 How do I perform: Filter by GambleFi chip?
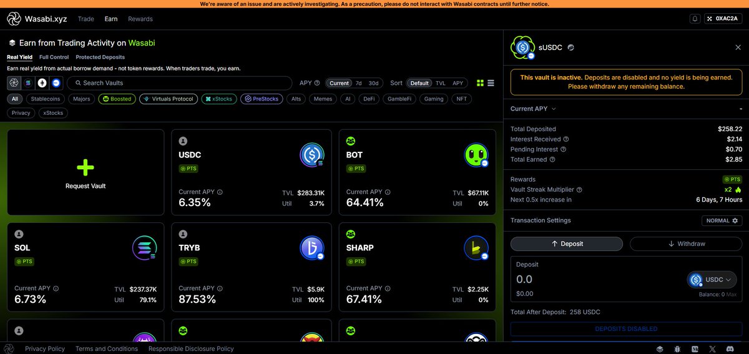[401, 99]
